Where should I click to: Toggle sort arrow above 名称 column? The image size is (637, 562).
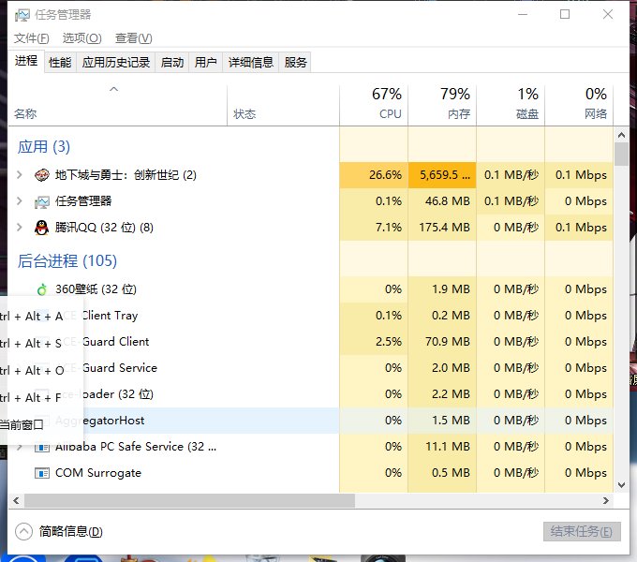pos(114,89)
